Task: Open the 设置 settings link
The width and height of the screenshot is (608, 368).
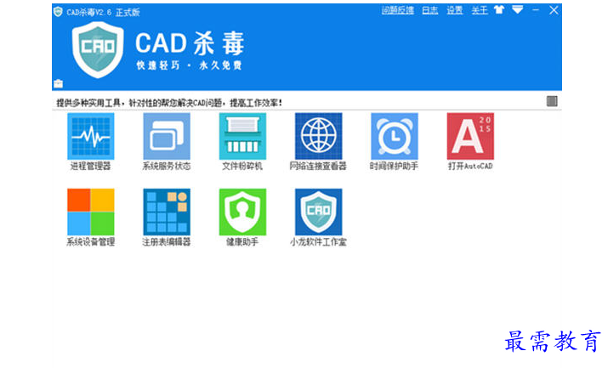Action: [454, 10]
